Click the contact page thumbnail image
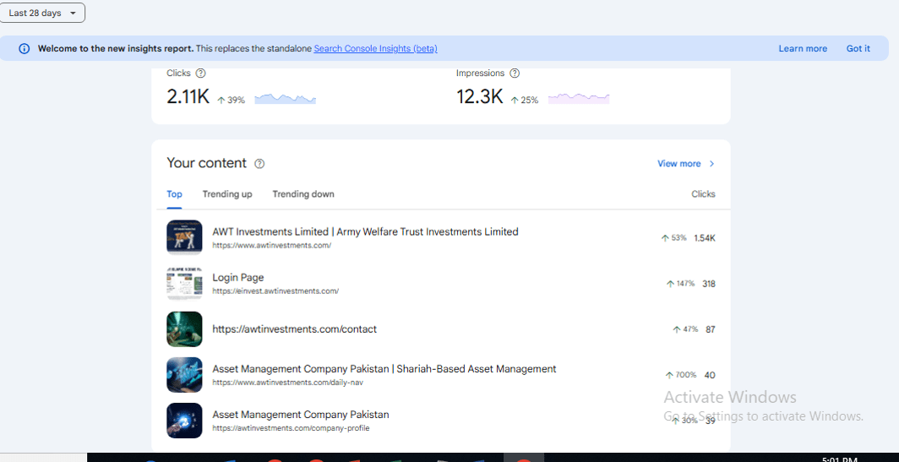The image size is (899, 462). [x=184, y=329]
